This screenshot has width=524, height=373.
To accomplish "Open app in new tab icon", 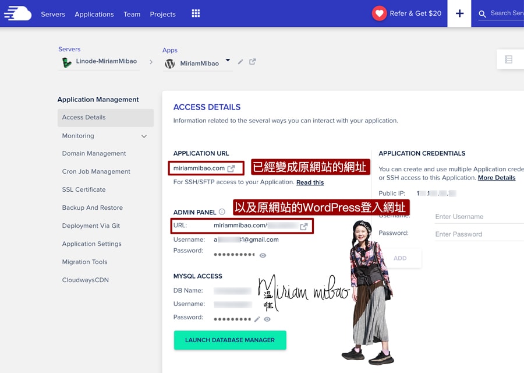I will (252, 62).
